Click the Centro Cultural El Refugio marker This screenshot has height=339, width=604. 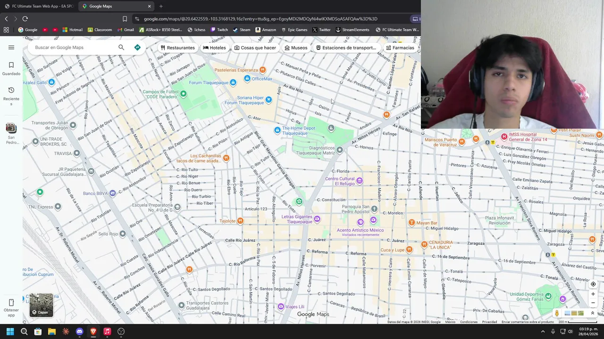pos(360,181)
